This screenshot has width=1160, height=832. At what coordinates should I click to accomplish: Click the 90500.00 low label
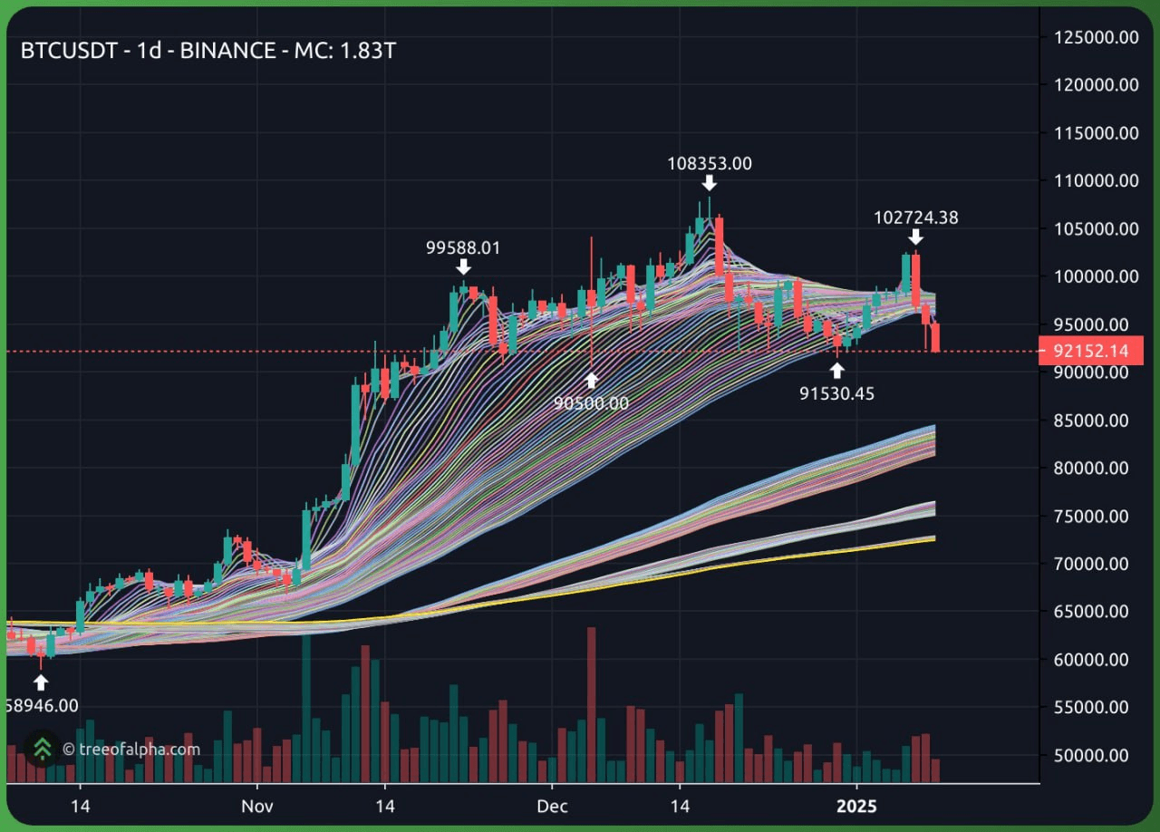click(x=591, y=403)
